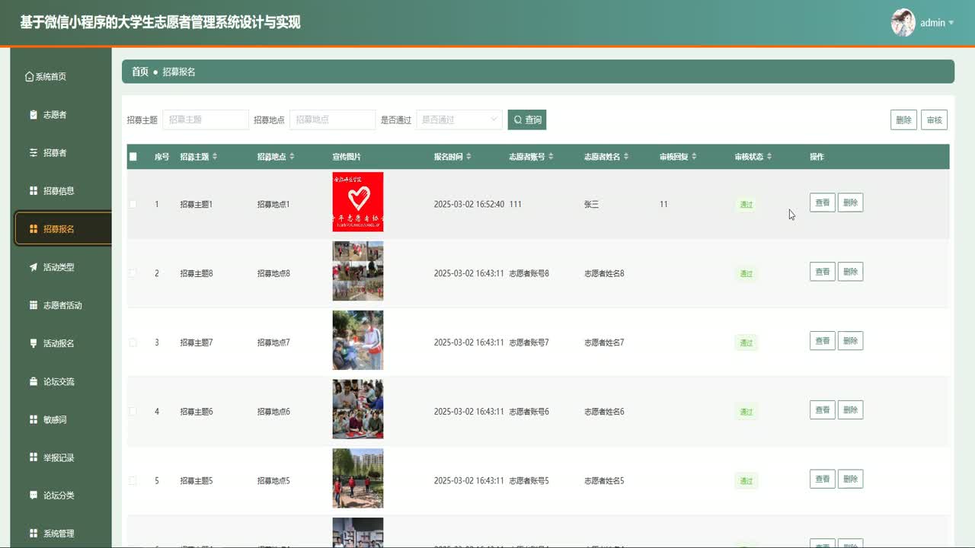Open 论坛交流 menu item
This screenshot has width=975, height=548.
[x=61, y=381]
